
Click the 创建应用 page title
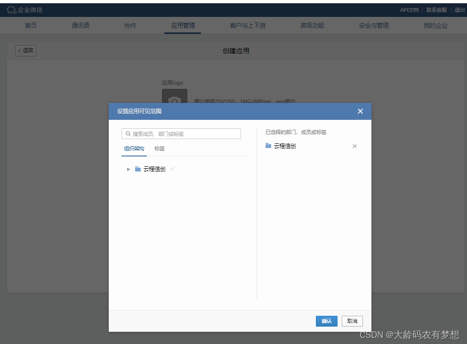[x=236, y=51]
